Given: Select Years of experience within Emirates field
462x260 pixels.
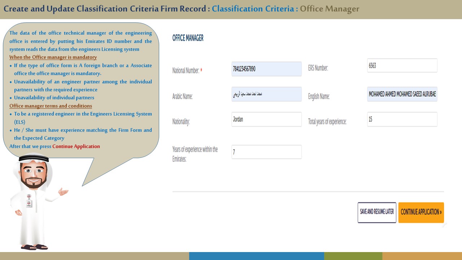Looking at the screenshot, I should pyautogui.click(x=266, y=152).
